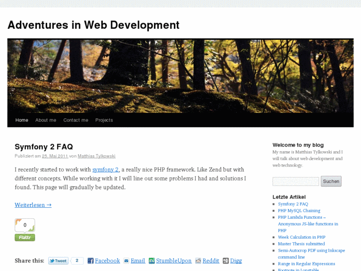Click the Email envelope icon
This screenshot has width=361, height=271.
point(126,261)
